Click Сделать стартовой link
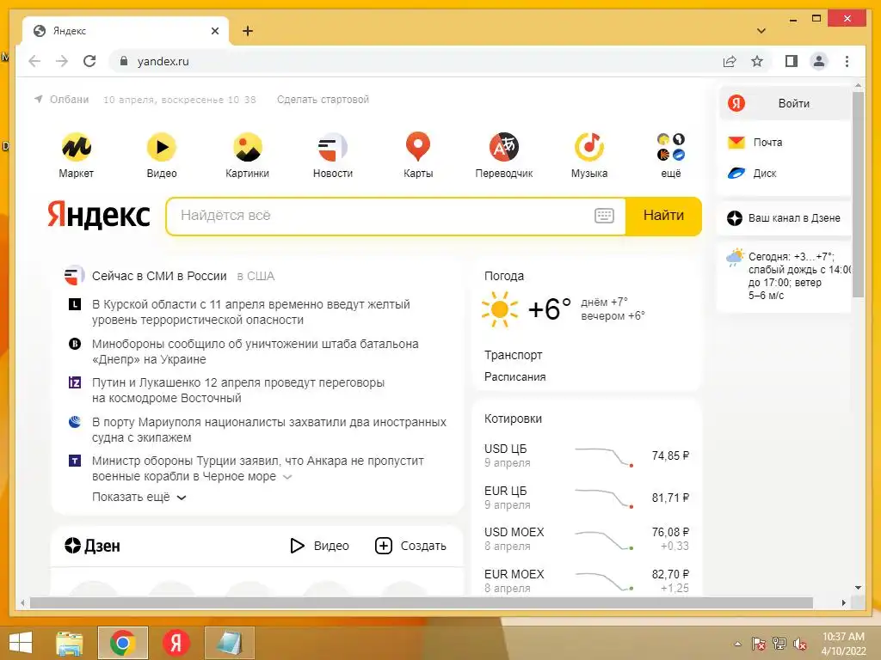881x660 pixels. [x=323, y=100]
